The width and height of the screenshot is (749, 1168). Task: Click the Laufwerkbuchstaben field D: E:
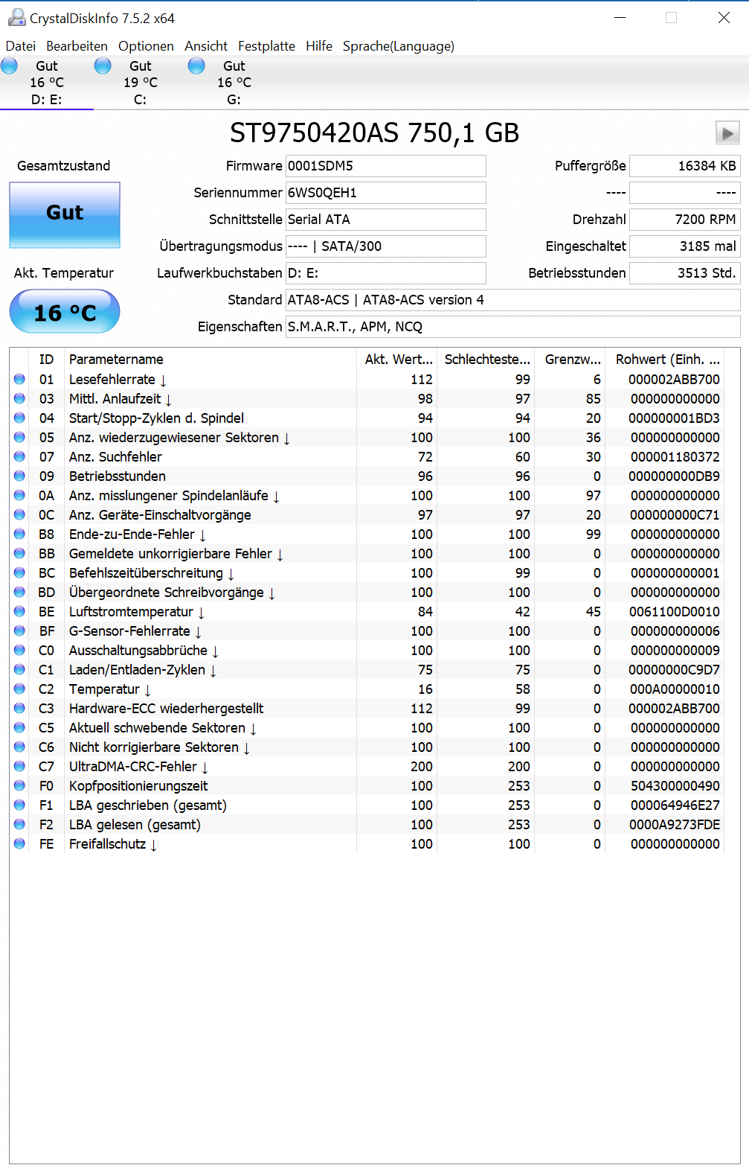[386, 273]
